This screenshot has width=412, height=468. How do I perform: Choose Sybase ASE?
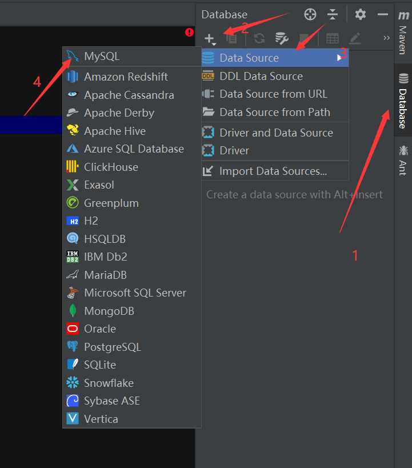(132, 401)
